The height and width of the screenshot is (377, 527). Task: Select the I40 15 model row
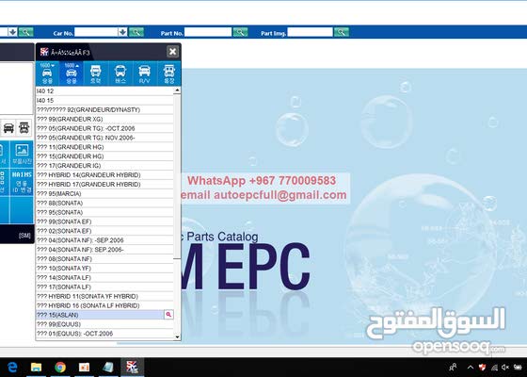(x=104, y=100)
